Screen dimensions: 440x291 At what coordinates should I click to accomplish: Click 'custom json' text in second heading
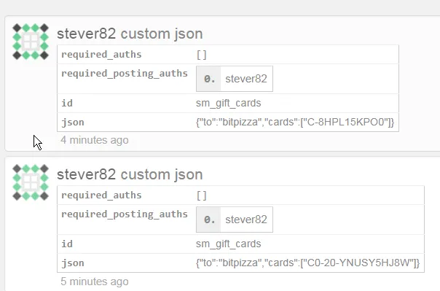(x=162, y=175)
